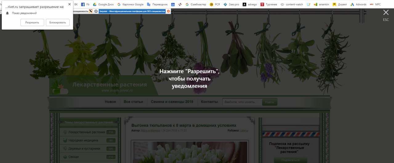Click the Подписаться subscription button
Viewport: 394px width, 163px height.
(x=290, y=160)
